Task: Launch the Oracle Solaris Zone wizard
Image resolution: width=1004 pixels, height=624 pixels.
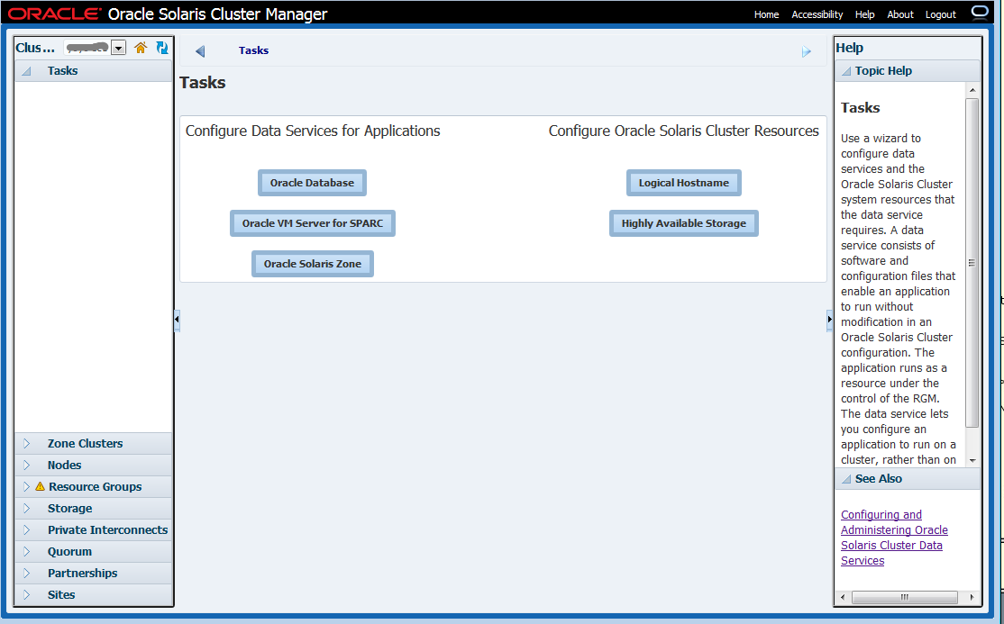Action: tap(313, 264)
